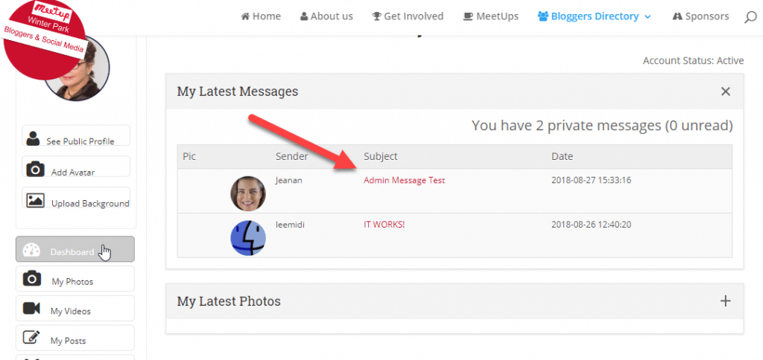Click sender name leemidi

coord(290,225)
